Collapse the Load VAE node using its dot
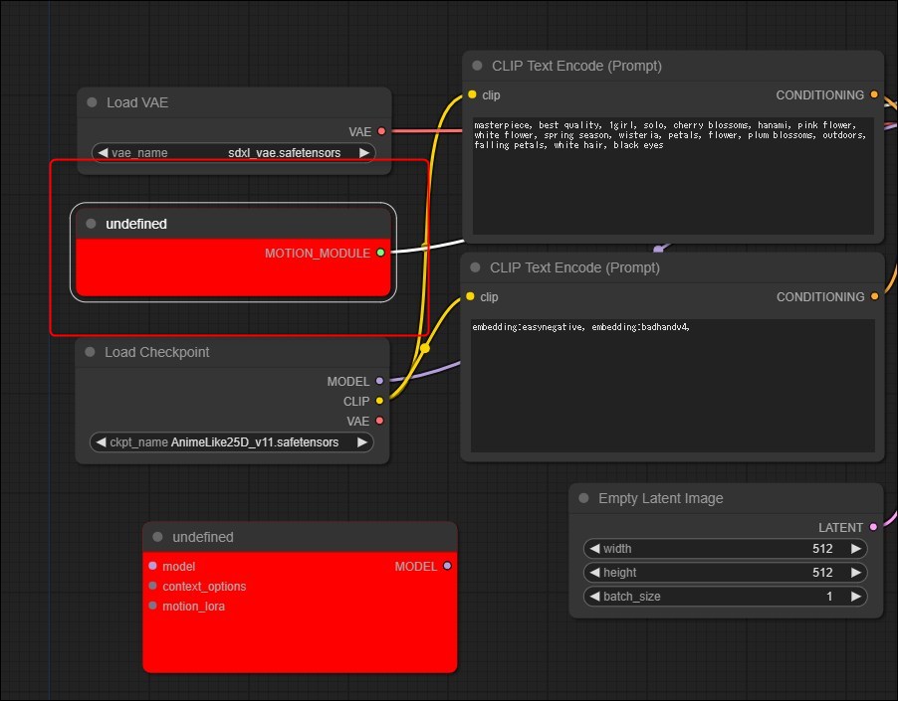898x701 pixels. 92,102
